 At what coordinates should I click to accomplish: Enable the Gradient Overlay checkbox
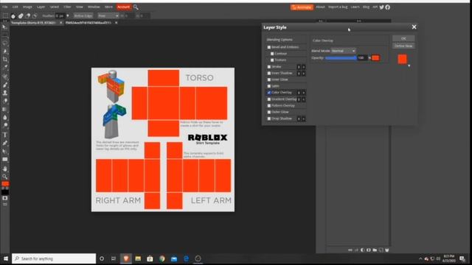269,99
